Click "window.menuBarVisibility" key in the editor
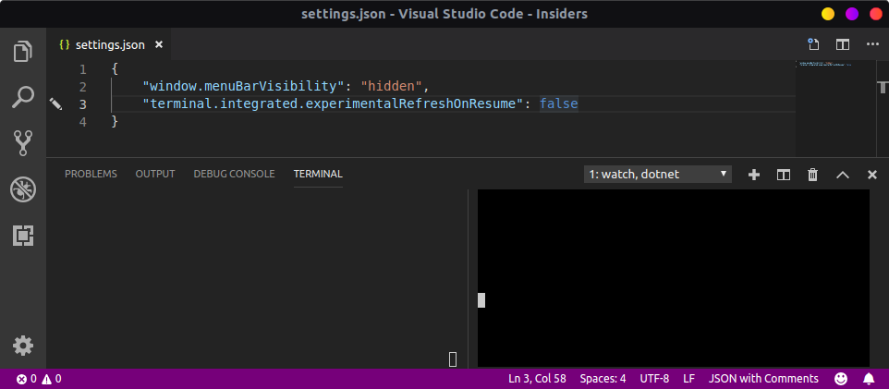The image size is (889, 389). (244, 87)
